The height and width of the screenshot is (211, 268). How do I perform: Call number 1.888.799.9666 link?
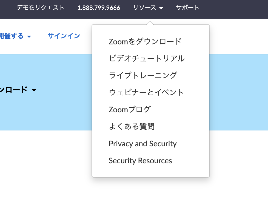99,8
